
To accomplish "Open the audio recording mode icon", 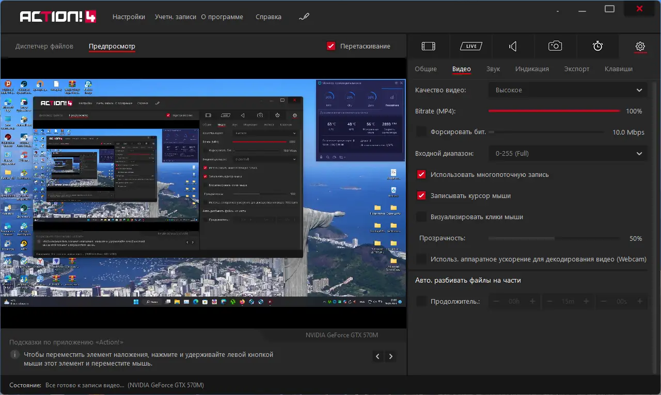I will click(x=513, y=46).
